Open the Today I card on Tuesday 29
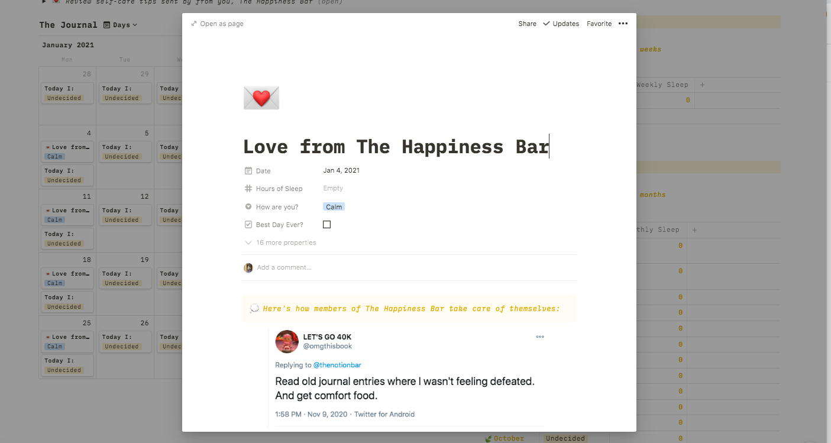Screen dimensions: 831x443 tap(125, 93)
